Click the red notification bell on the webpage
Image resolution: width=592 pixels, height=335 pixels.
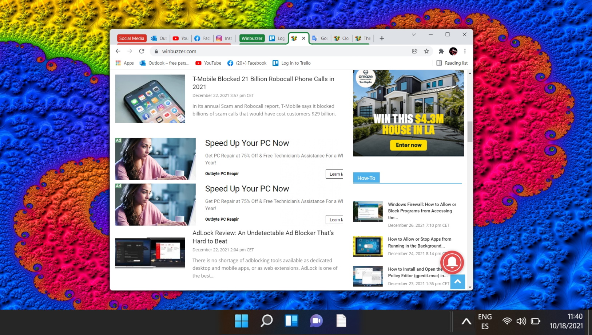(x=452, y=262)
